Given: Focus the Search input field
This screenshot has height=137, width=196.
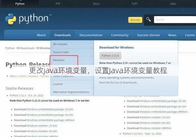Looking at the screenshot, I should 175,20.
